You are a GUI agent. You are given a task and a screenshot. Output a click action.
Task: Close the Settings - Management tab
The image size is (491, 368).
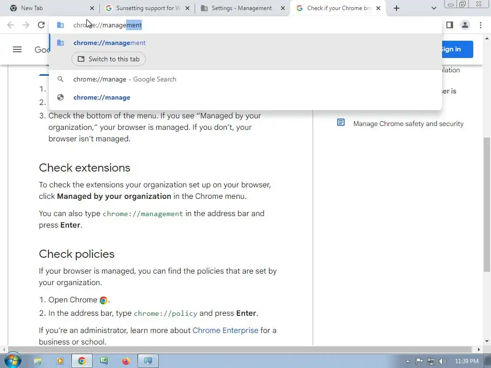[283, 8]
